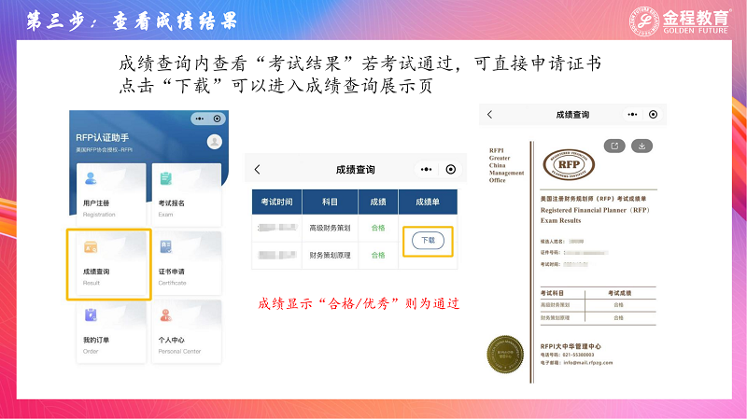
Task: Click the info@mail.rfpzg.com email address
Action: coord(588,363)
